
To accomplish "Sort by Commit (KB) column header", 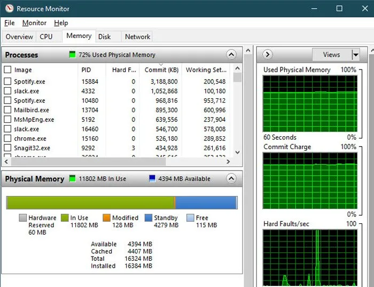I will (x=161, y=69).
